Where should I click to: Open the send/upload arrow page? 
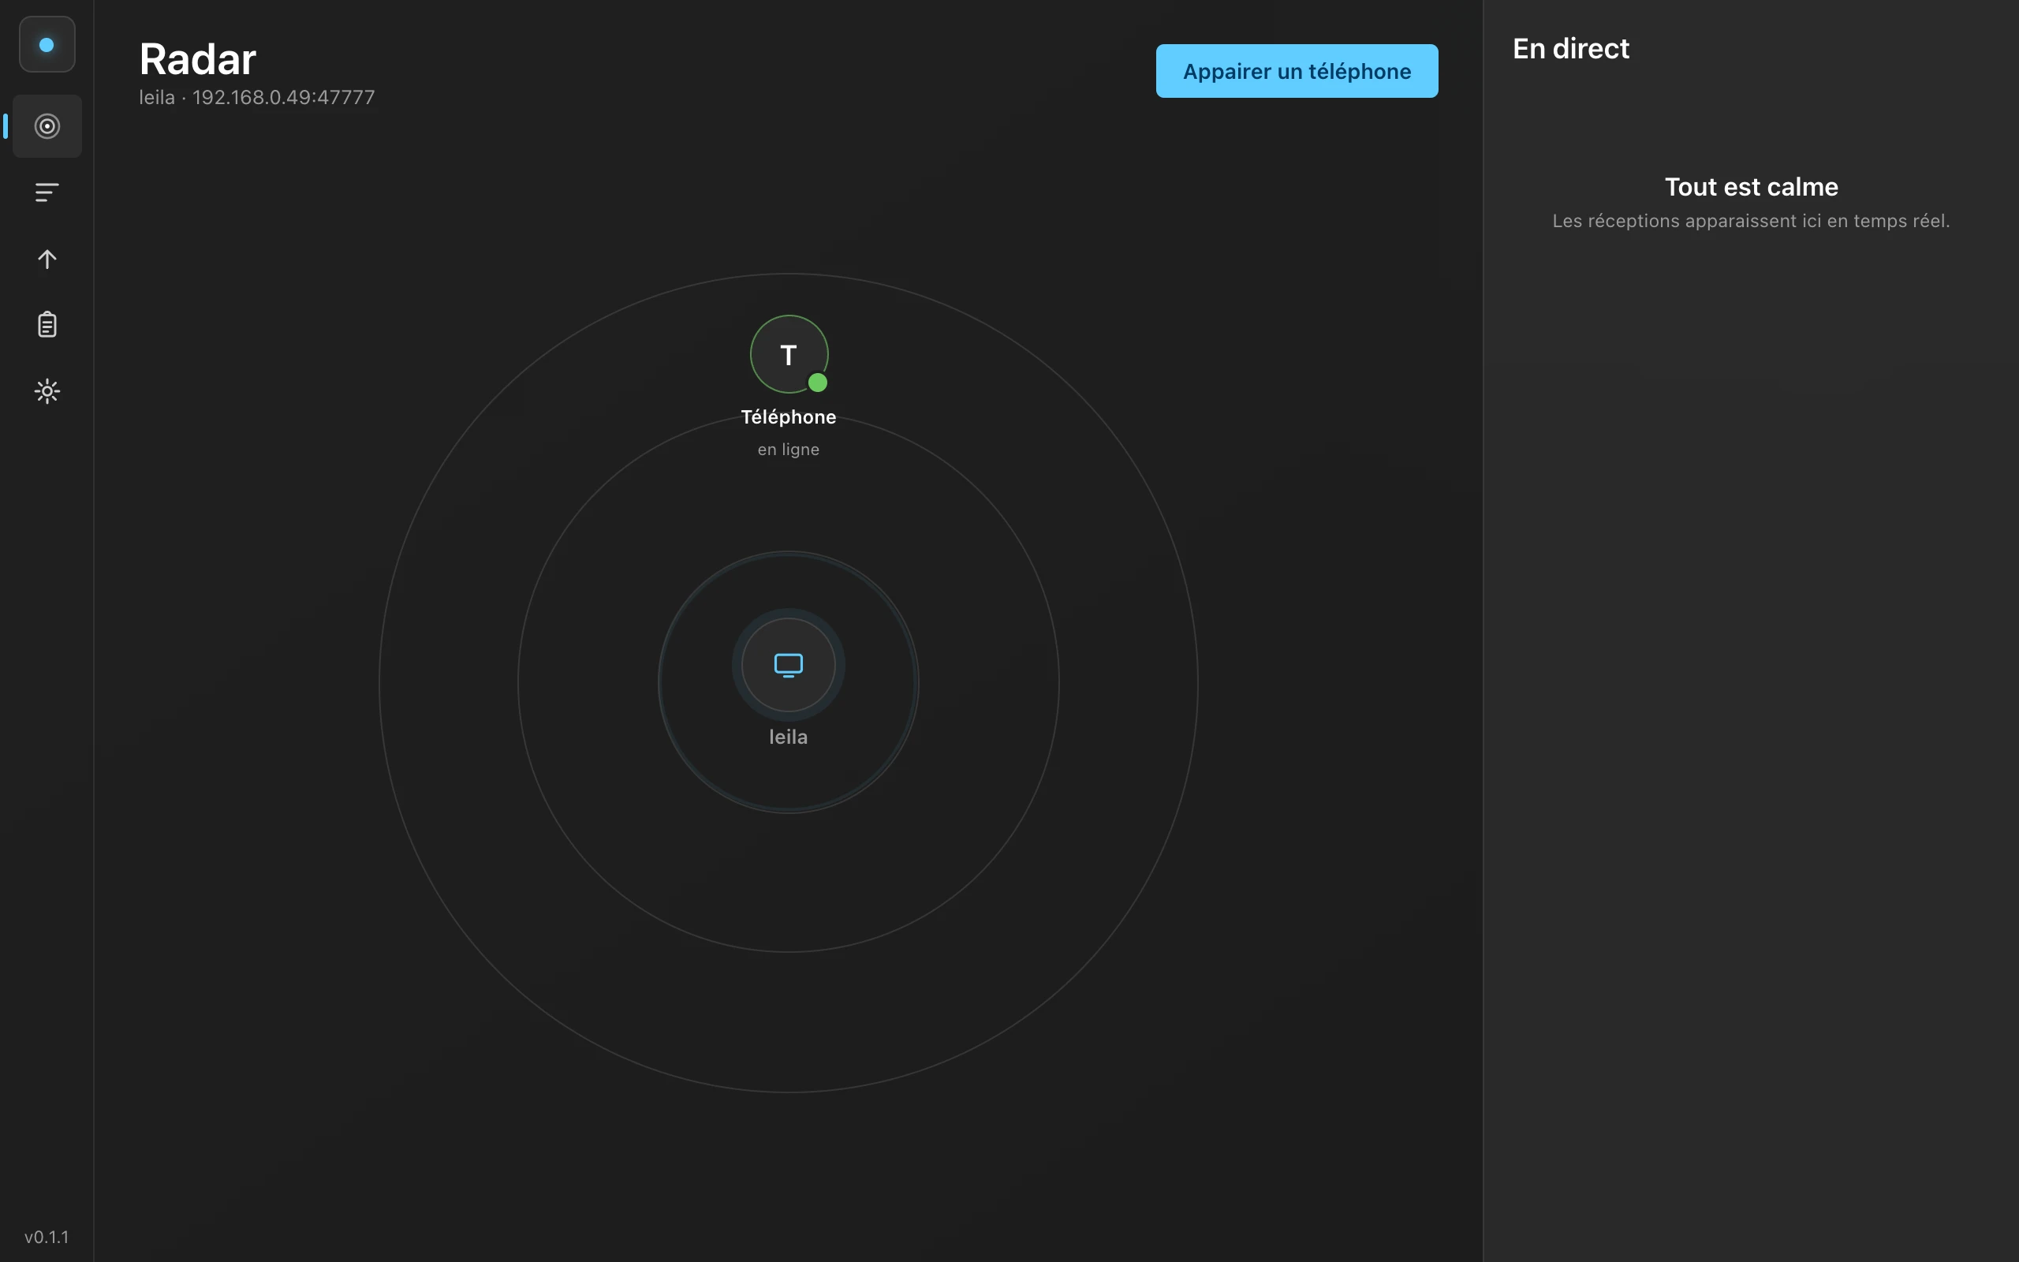tap(47, 259)
